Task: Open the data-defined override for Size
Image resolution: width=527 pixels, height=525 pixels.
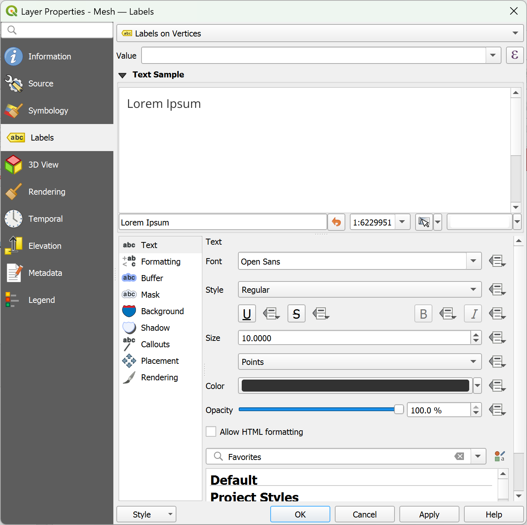Action: (x=497, y=337)
